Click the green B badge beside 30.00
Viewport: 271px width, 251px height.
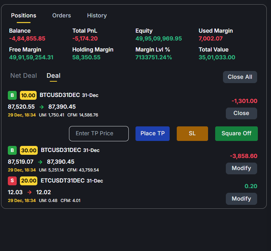point(12,150)
